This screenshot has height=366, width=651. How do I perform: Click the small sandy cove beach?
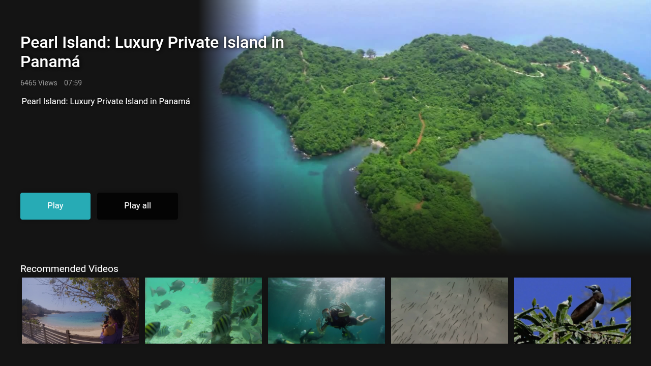(377, 144)
